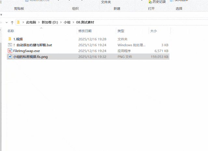Screen dimensions: 208x151
Task: Sort files by 类型 column header
Action: (x=121, y=31)
